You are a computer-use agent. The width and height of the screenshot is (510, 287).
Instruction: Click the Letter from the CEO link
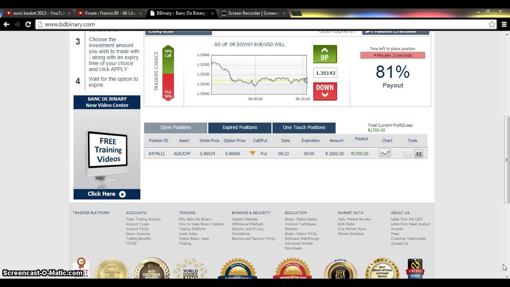[x=406, y=219]
